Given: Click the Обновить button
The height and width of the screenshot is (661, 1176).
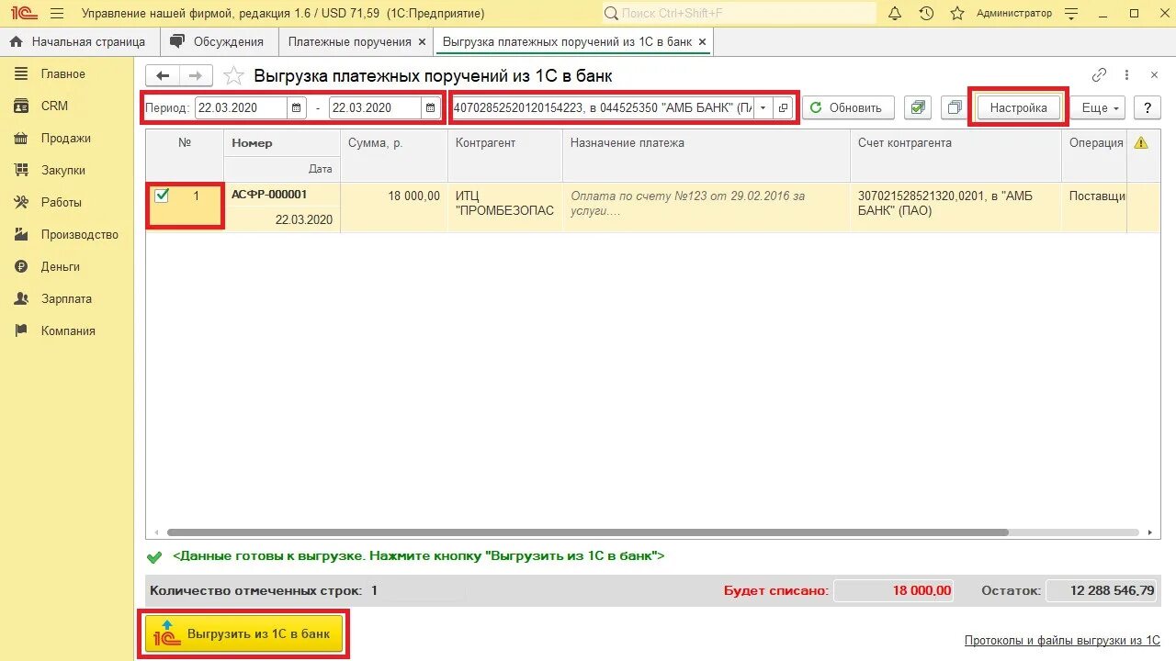Looking at the screenshot, I should [x=847, y=107].
